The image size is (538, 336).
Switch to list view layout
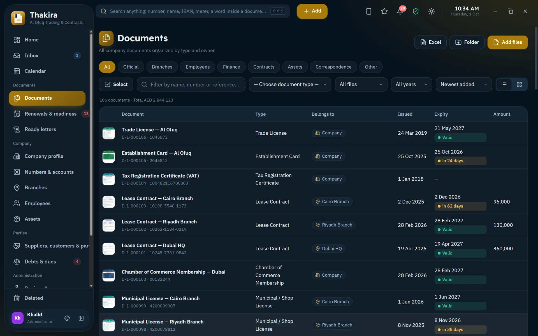click(x=504, y=84)
